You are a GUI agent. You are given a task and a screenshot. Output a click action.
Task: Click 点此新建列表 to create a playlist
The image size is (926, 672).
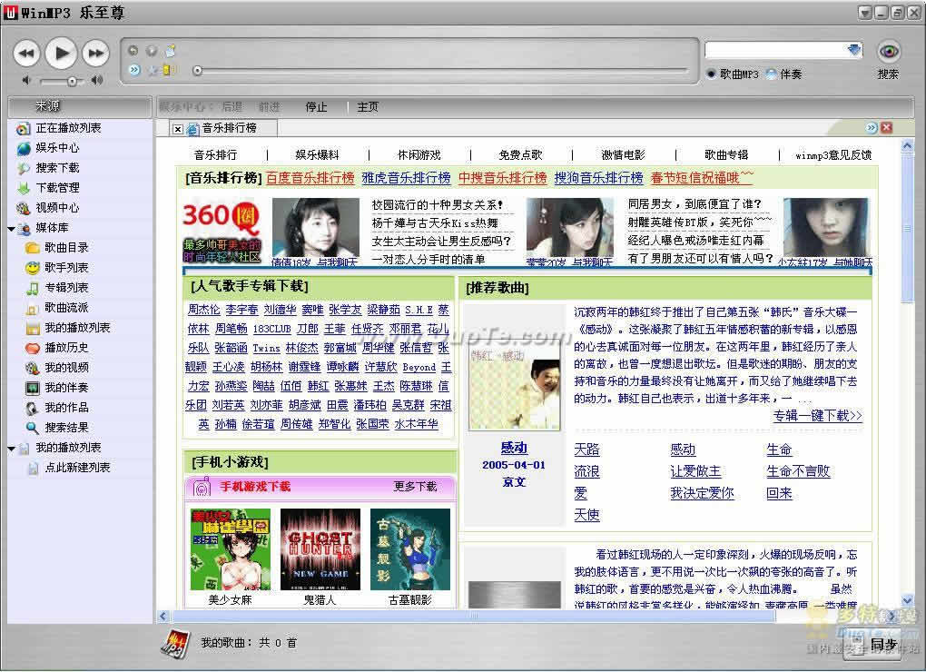click(77, 468)
